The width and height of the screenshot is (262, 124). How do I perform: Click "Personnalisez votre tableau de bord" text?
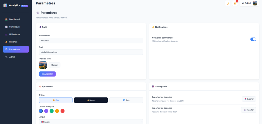(x=52, y=17)
